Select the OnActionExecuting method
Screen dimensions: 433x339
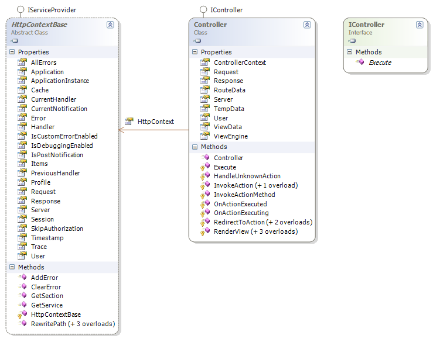241,213
